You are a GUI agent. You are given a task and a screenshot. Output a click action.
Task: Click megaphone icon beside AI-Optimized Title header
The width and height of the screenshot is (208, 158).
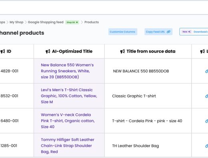[48, 51]
